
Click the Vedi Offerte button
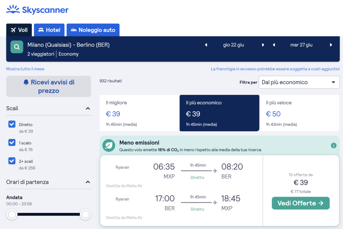(300, 203)
